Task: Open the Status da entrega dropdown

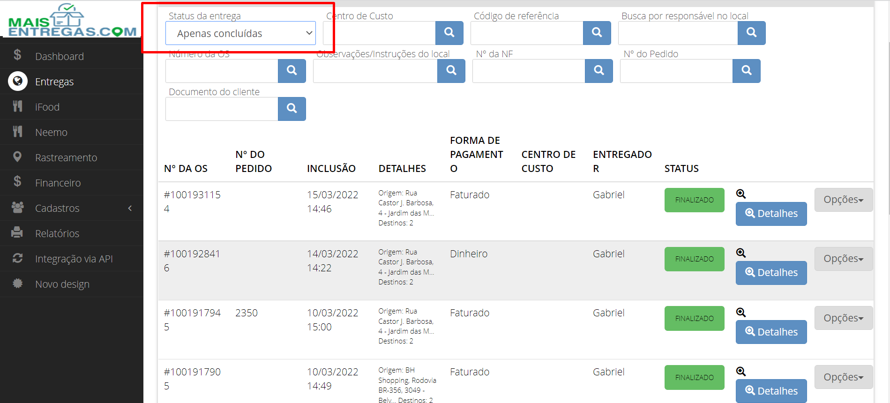Action: pos(240,33)
